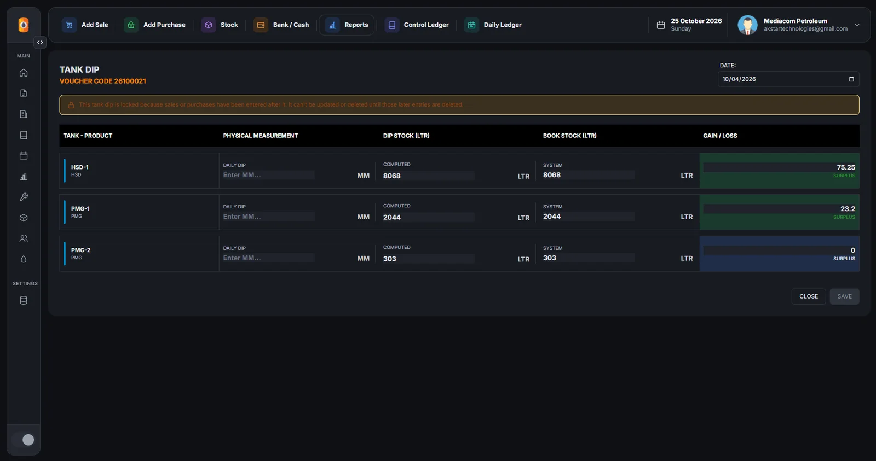Image resolution: width=876 pixels, height=461 pixels.
Task: Click the PMG-1 tank name
Action: (80, 209)
